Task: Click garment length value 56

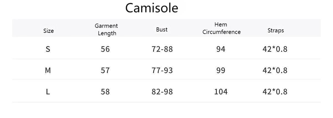Action: [105, 49]
